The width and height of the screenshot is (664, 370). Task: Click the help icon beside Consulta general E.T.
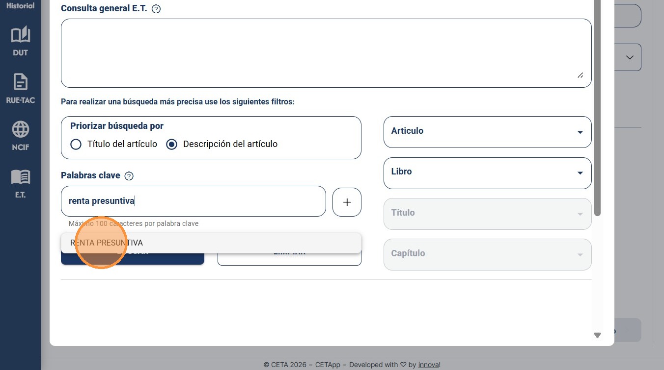pyautogui.click(x=156, y=9)
